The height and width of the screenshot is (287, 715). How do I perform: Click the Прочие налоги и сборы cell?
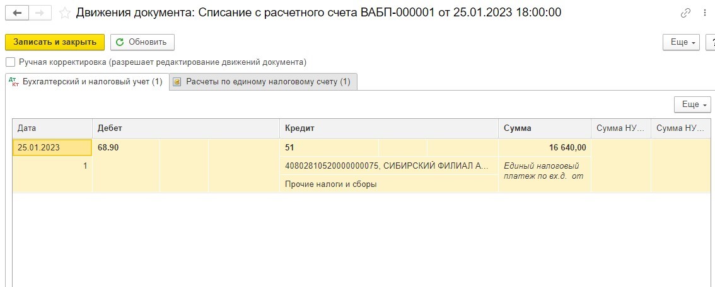point(389,184)
